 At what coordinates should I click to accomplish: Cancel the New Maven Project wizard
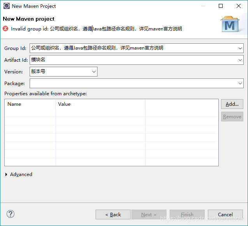[225, 214]
